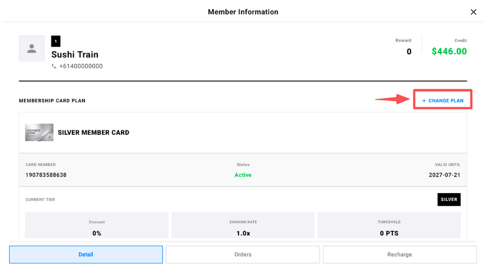Click the plus icon in Change Plan
This screenshot has height=268, width=483.
[424, 101]
